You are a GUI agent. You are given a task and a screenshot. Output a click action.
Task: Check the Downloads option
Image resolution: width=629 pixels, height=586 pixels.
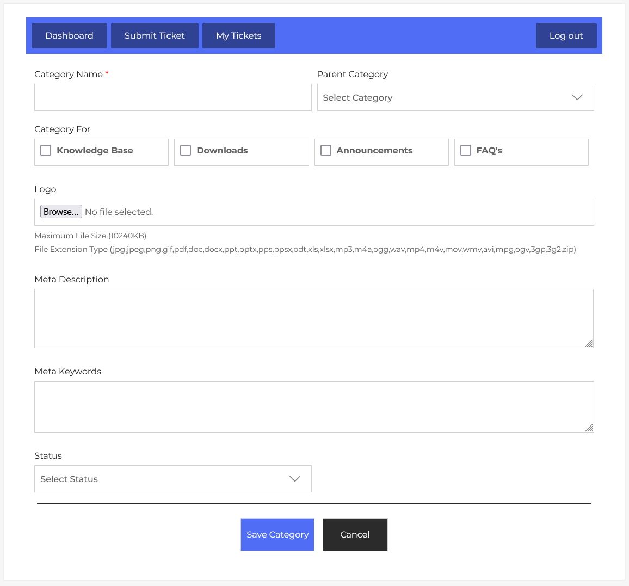[186, 151]
